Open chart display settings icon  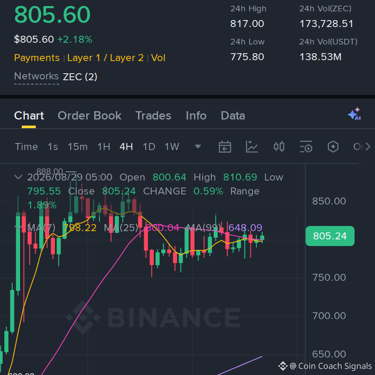[306, 147]
